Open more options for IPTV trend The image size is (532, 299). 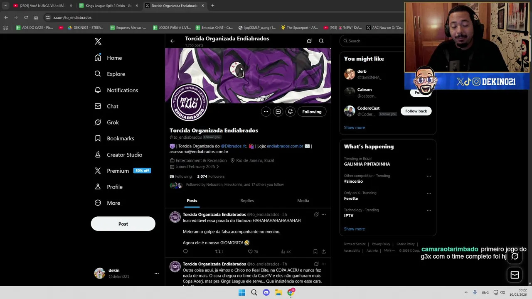[429, 211]
